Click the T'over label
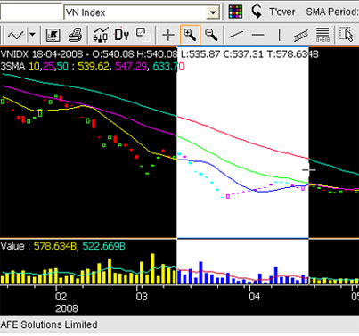359x336 pixels. pos(281,12)
